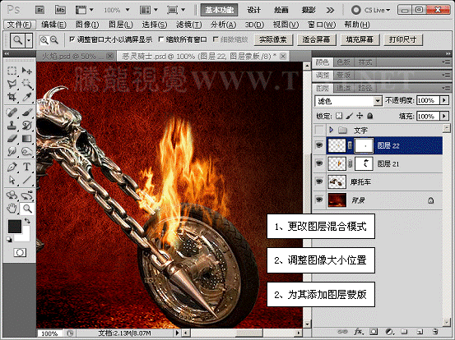Choose zoom out mode in options bar
Image resolution: width=455 pixels, height=340 pixels.
(x=54, y=40)
